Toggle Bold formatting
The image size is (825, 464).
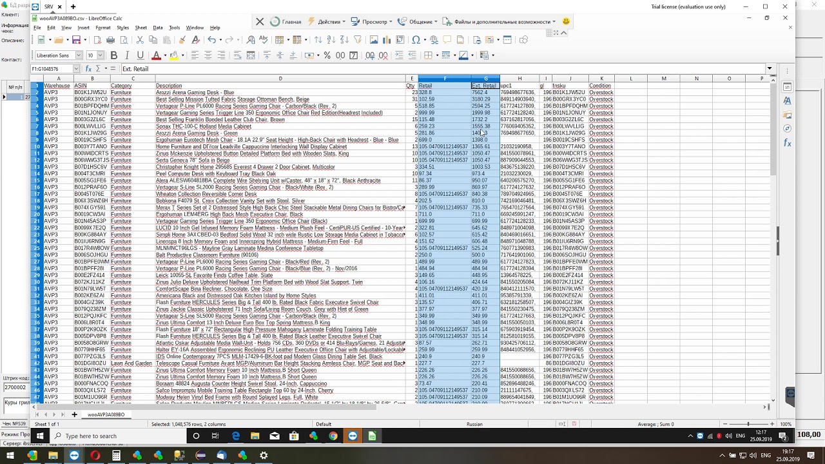pos(114,55)
